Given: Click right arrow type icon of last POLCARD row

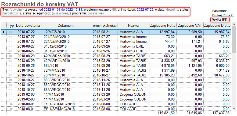Looking at the screenshot, I should tap(11, 109).
